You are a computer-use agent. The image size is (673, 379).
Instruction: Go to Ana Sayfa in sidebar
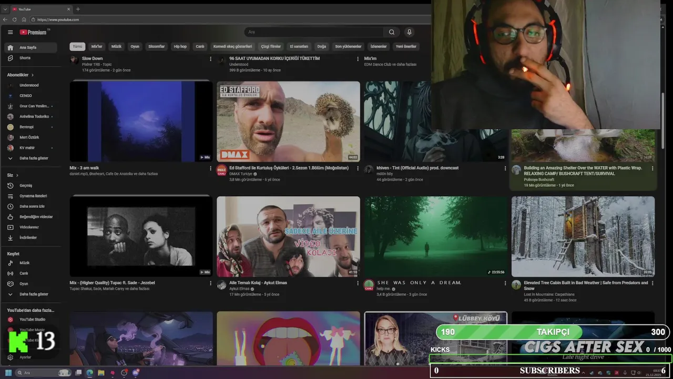tap(29, 47)
